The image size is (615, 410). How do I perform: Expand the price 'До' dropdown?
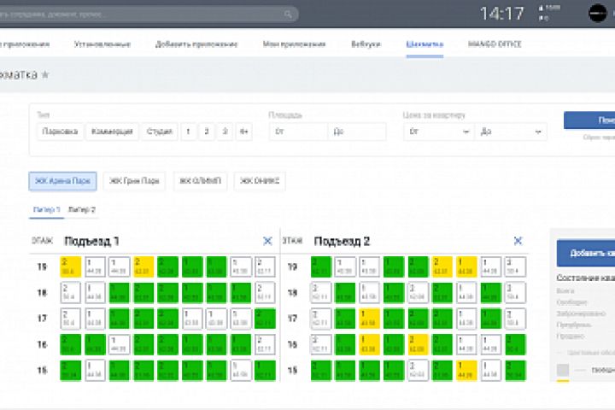(511, 132)
